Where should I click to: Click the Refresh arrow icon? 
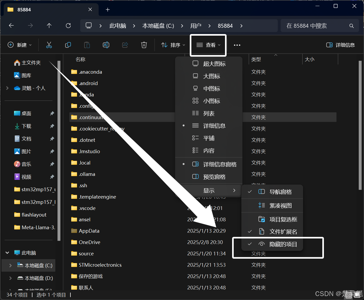(68, 26)
